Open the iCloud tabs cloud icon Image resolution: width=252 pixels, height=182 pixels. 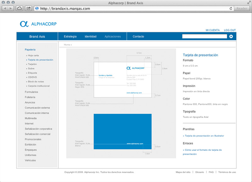(x=19, y=9)
